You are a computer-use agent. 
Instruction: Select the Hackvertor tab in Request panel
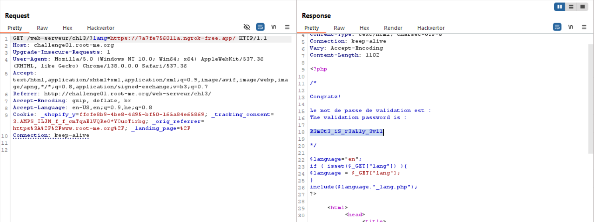point(101,28)
